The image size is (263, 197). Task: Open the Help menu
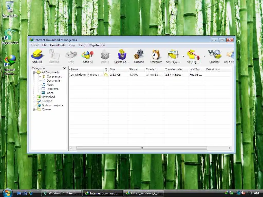(82, 45)
